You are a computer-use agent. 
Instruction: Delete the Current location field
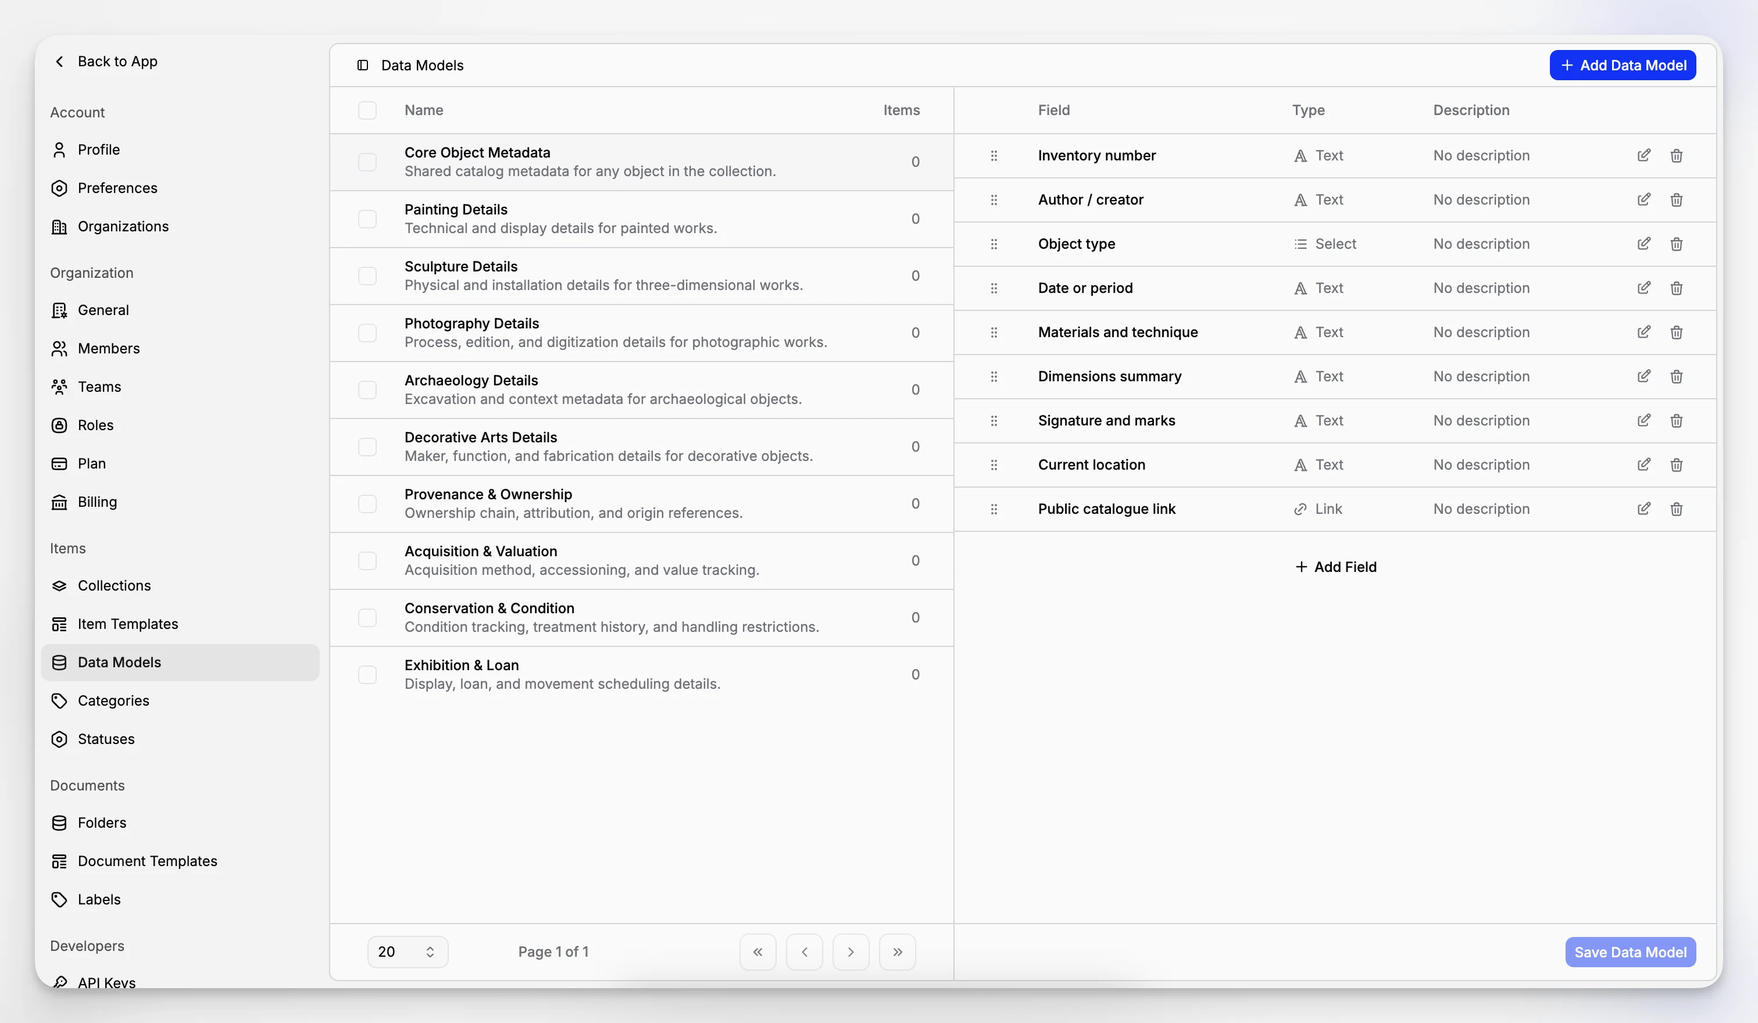pos(1677,464)
